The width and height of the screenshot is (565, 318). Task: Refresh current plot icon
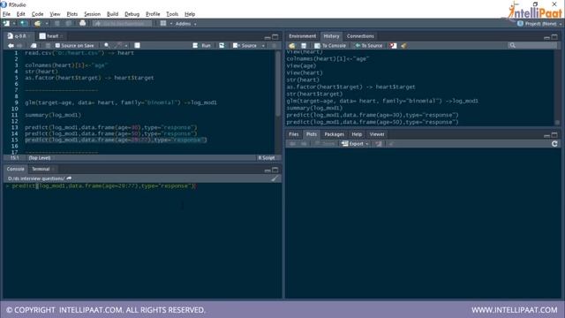pos(554,143)
